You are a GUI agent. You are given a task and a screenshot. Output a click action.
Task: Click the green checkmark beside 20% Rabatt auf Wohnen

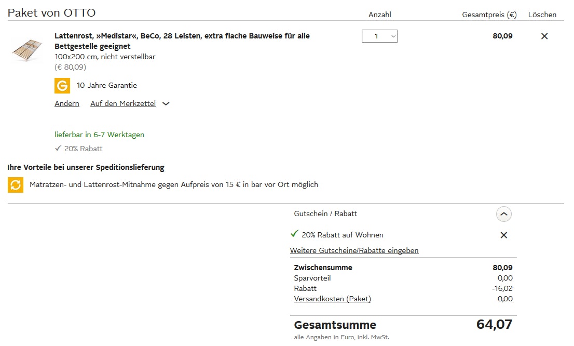click(x=295, y=234)
